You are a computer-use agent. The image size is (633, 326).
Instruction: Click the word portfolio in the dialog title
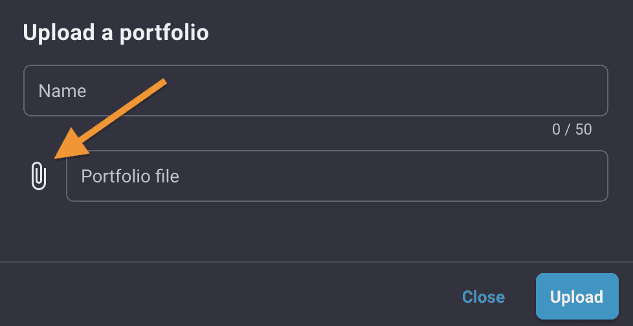[x=164, y=34]
